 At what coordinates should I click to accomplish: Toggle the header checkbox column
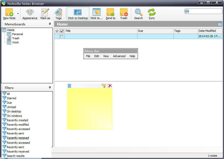click(62, 31)
